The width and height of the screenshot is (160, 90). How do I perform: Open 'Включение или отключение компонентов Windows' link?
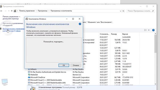point(13,30)
